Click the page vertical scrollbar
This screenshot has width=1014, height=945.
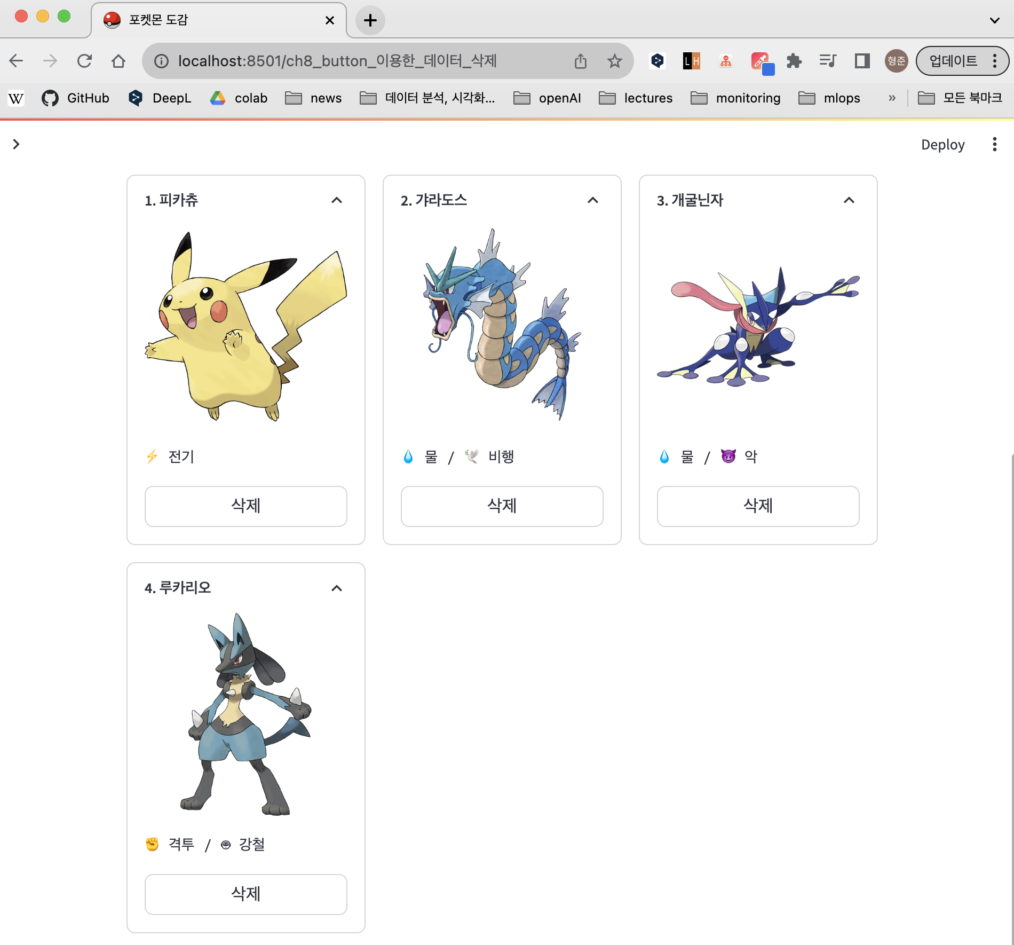1011,699
